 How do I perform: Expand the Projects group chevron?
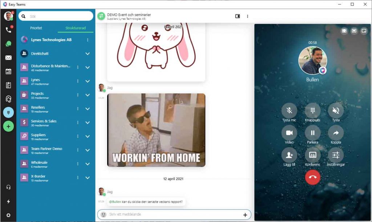88,95
